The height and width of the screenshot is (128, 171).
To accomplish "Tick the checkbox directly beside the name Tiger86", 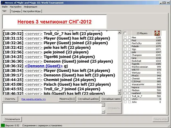I will (x=129, y=64).
